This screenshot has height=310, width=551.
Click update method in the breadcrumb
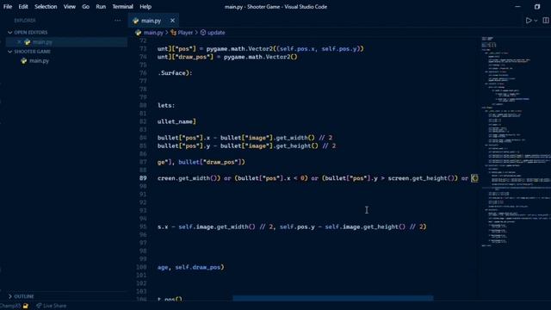(216, 33)
